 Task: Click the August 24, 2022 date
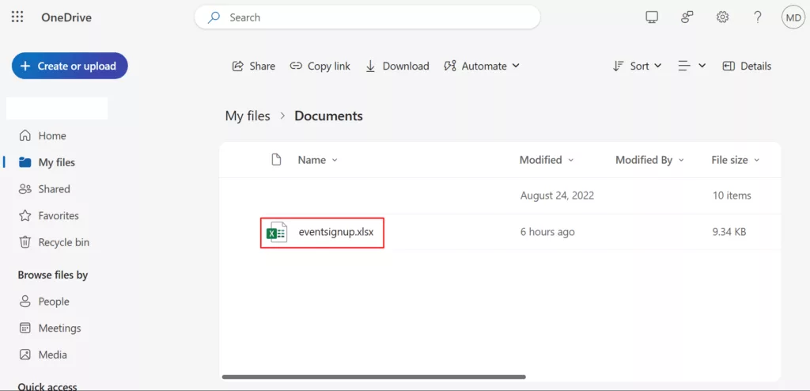pyautogui.click(x=557, y=195)
